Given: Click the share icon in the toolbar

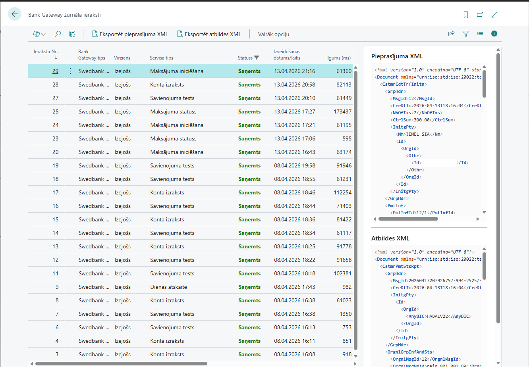Looking at the screenshot, I should click(451, 34).
